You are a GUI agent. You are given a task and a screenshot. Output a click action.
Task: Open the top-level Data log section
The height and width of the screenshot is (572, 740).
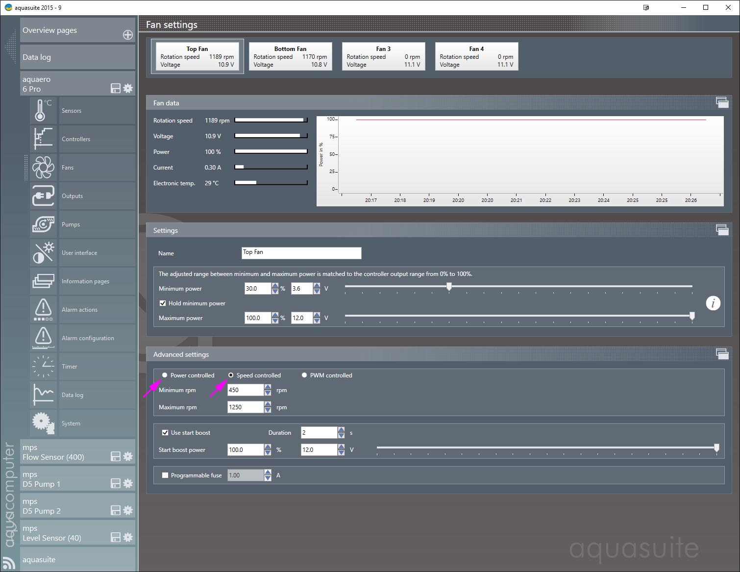point(77,57)
